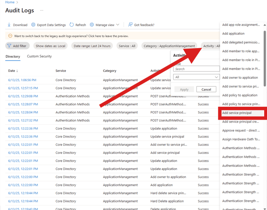Screen dimensions: 267x210
Task: Click the legacy experience banner info icon
Action: 10,36
